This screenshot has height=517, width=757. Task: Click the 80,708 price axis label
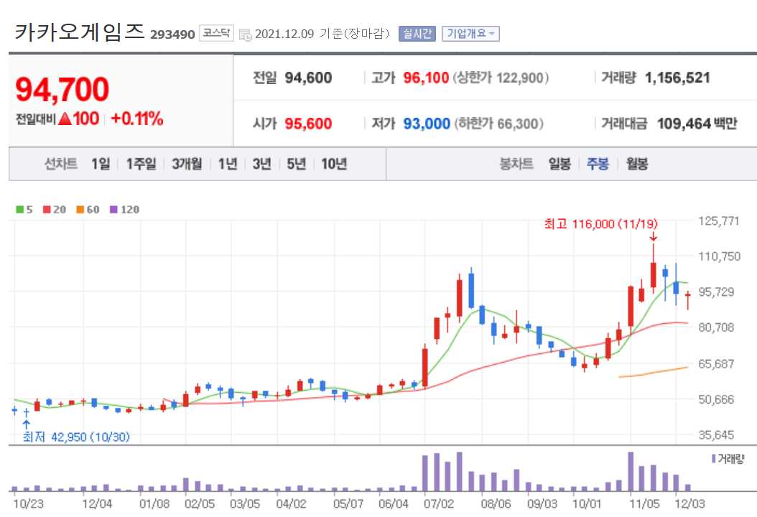click(x=716, y=327)
